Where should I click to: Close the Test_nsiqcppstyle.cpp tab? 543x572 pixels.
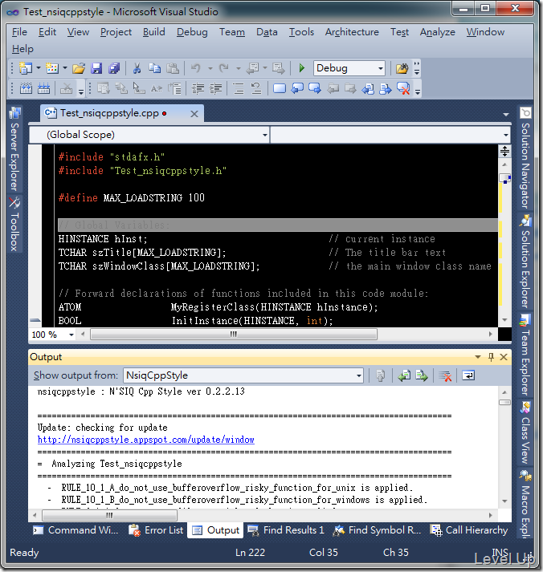click(194, 114)
